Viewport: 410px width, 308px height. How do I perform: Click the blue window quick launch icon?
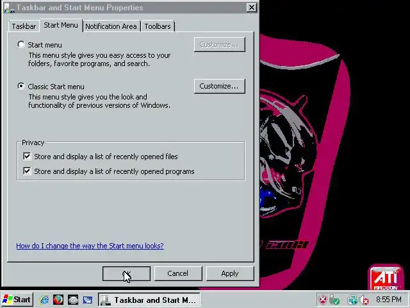[x=88, y=300]
